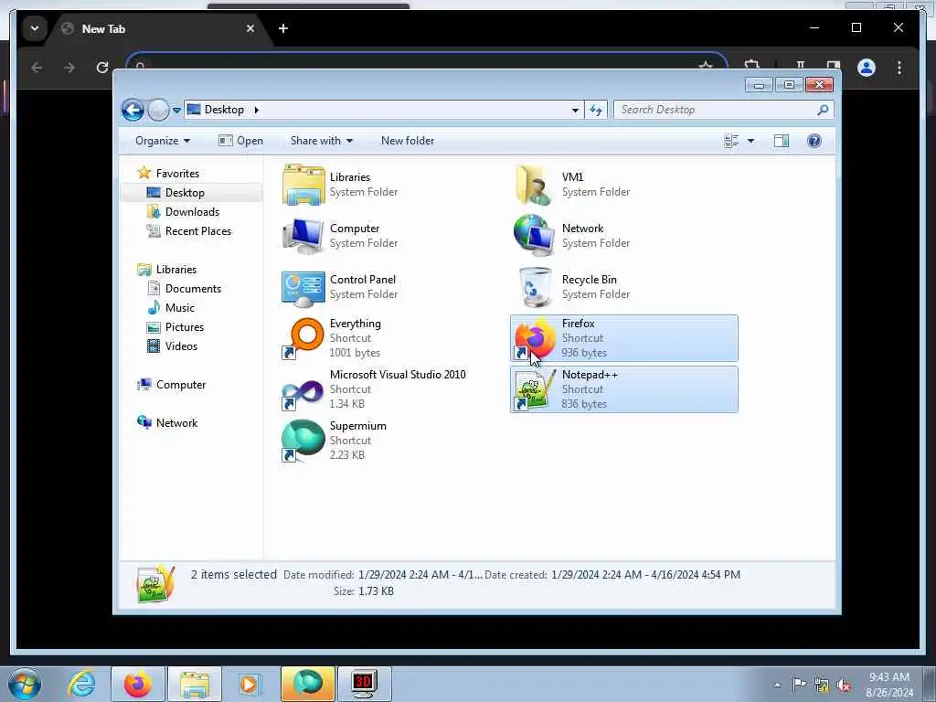Select Computer in the navigation pane

point(181,385)
